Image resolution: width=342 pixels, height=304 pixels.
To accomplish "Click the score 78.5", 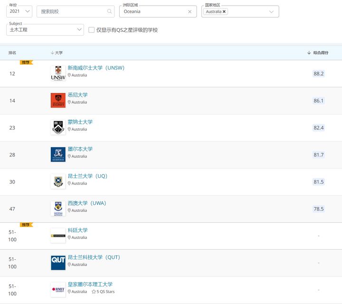I will pyautogui.click(x=318, y=209).
